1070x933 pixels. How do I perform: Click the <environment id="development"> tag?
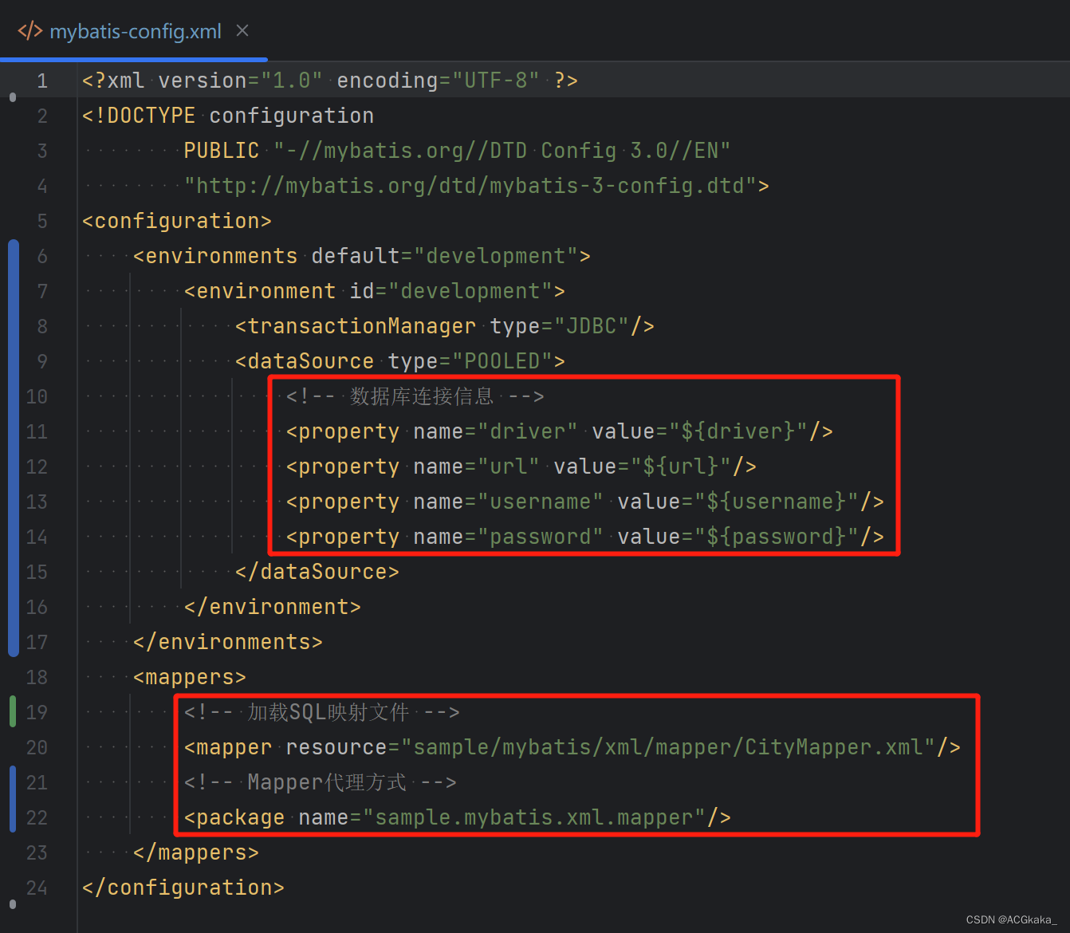375,291
